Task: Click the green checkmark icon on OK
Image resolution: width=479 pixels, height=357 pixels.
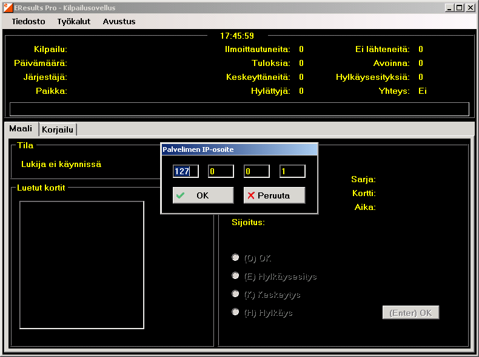Action: click(181, 195)
